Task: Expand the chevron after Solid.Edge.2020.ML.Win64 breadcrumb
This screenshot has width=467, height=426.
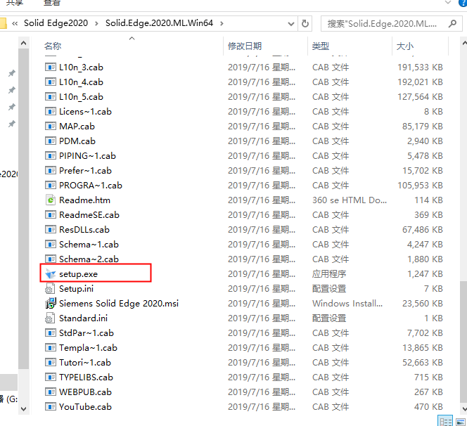Action: [222, 23]
